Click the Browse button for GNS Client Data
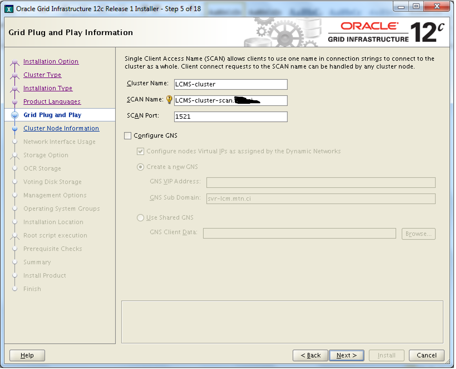 click(418, 234)
